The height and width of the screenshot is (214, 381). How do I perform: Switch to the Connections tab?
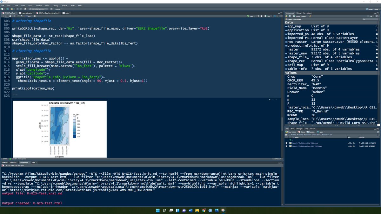tap(307, 13)
